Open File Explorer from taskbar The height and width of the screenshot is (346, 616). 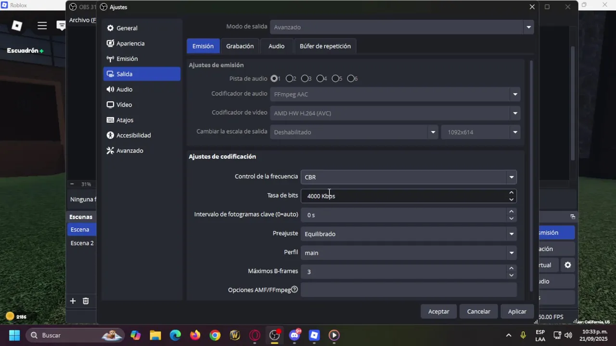pos(155,335)
